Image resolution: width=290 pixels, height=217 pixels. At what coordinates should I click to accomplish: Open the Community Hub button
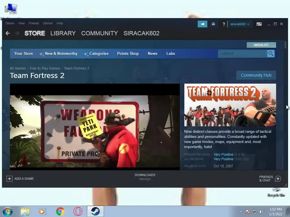coord(256,75)
